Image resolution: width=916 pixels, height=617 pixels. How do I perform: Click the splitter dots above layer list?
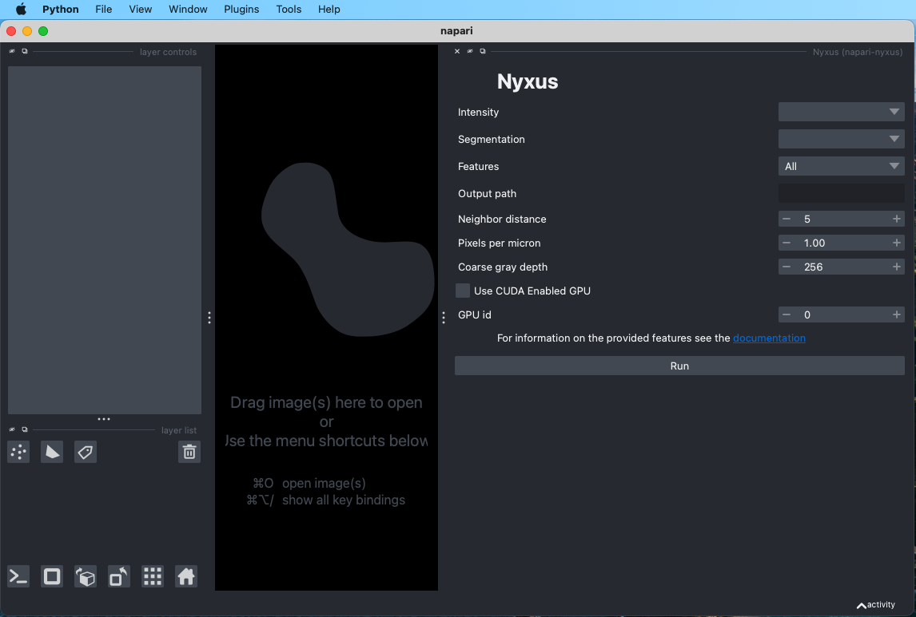pos(104,419)
